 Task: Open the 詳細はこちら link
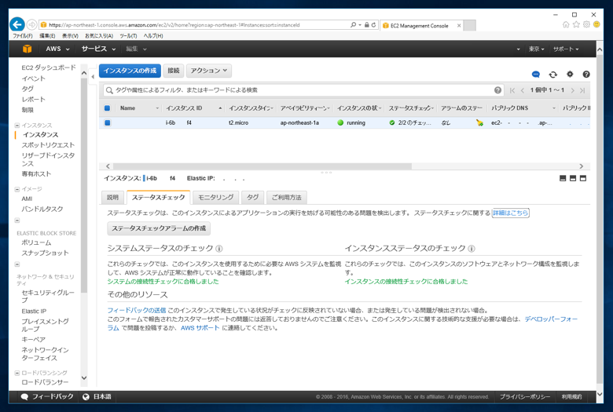510,213
